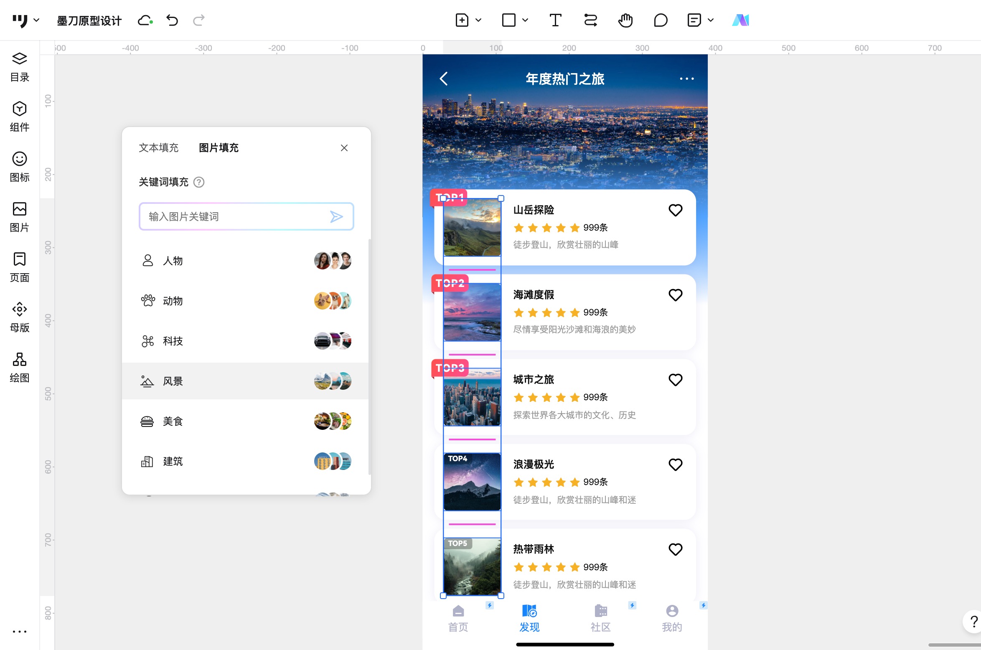Open the 绘图 drawing panel
Image resolution: width=981 pixels, height=650 pixels.
tap(20, 367)
